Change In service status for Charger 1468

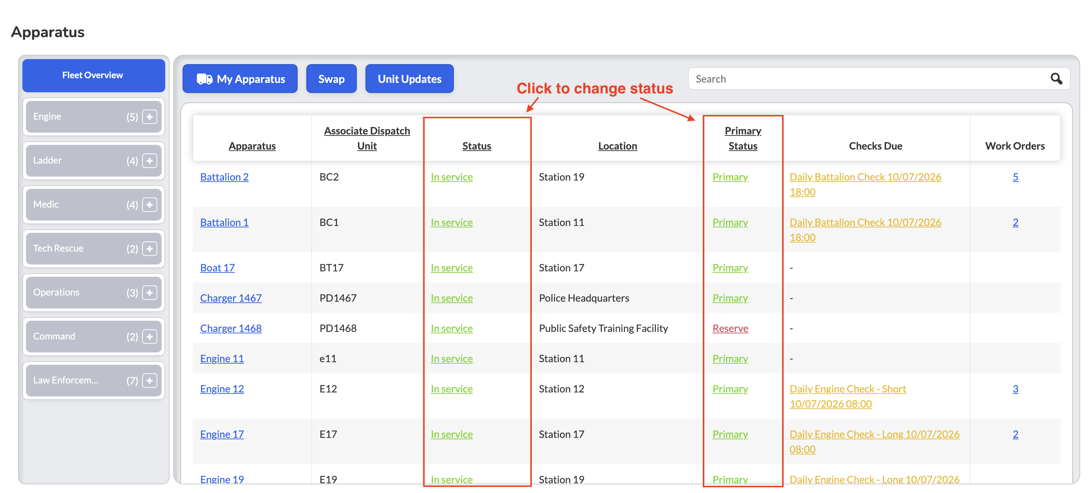tap(451, 328)
